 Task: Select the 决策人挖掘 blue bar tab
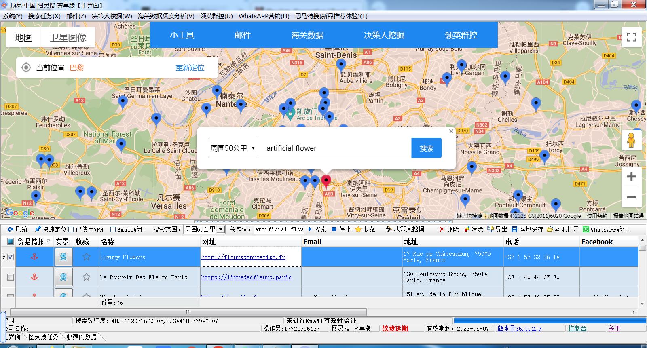click(384, 35)
